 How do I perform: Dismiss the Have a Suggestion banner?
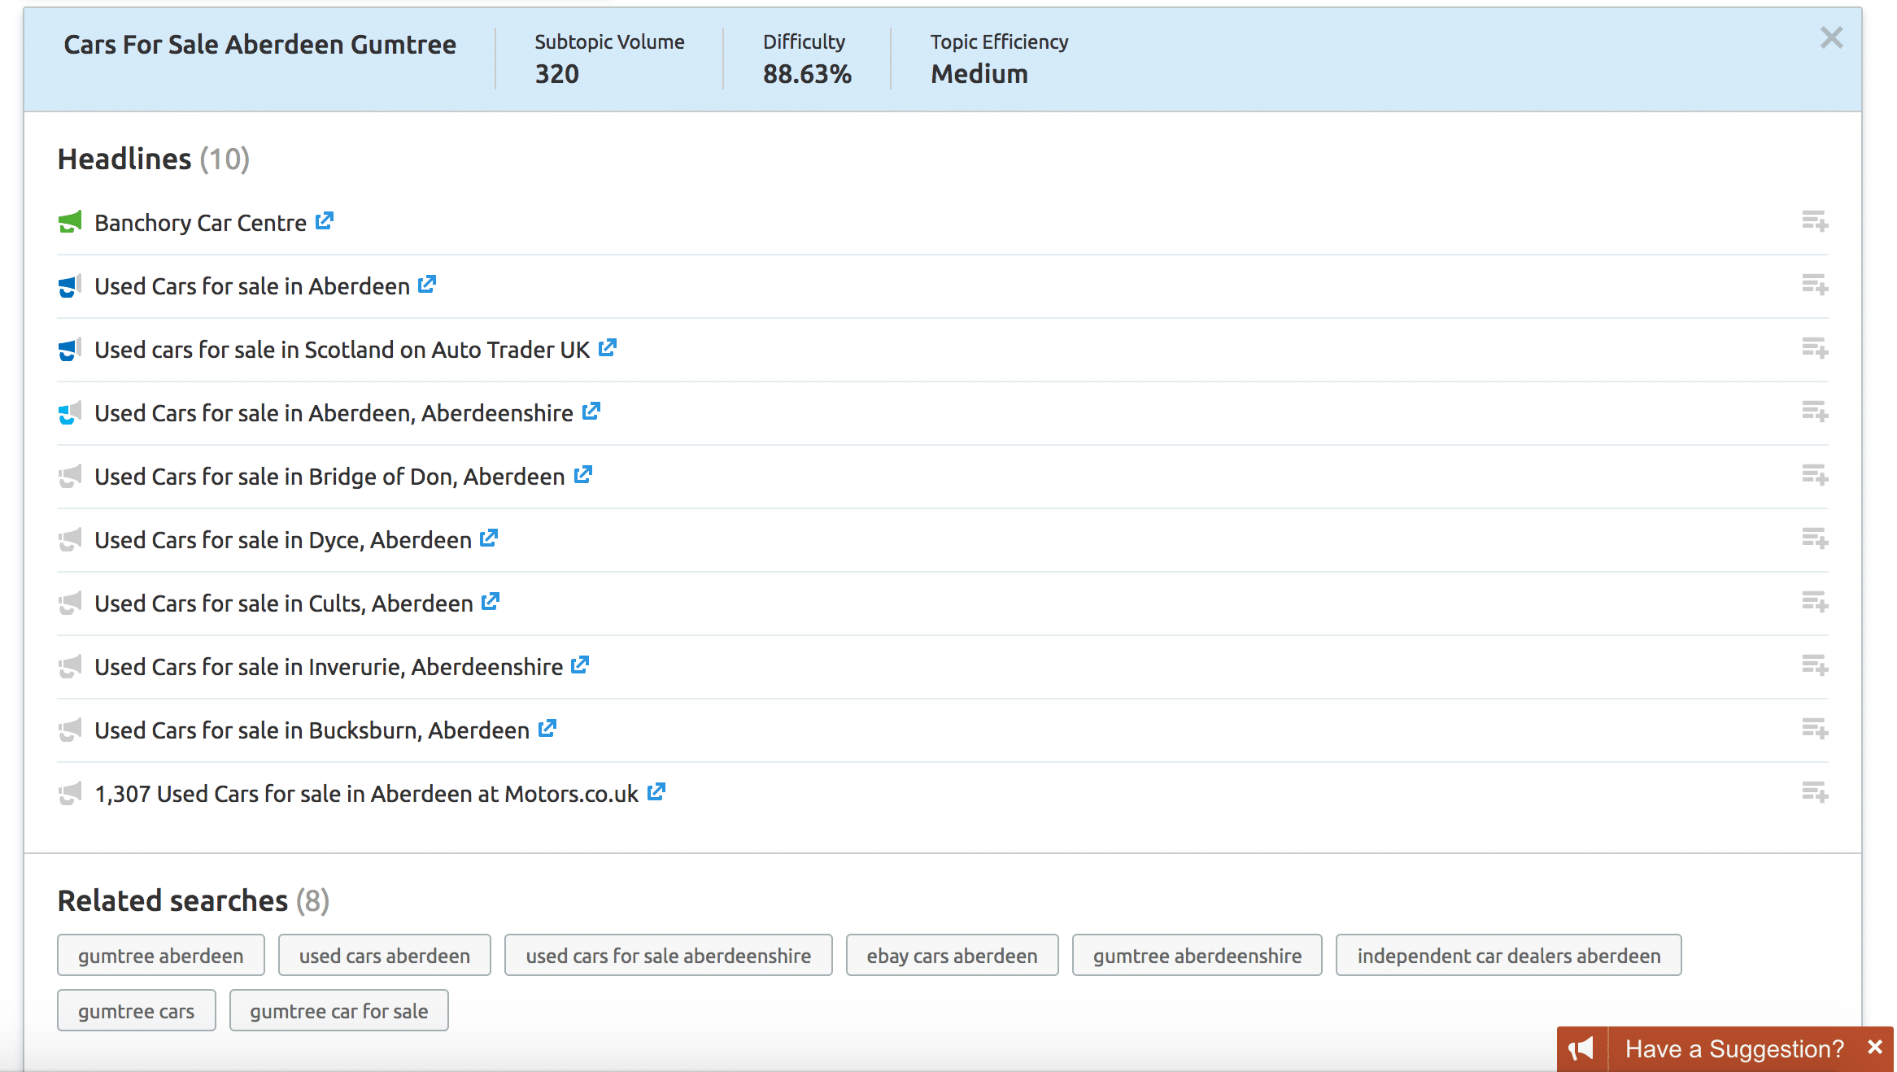pos(1875,1047)
